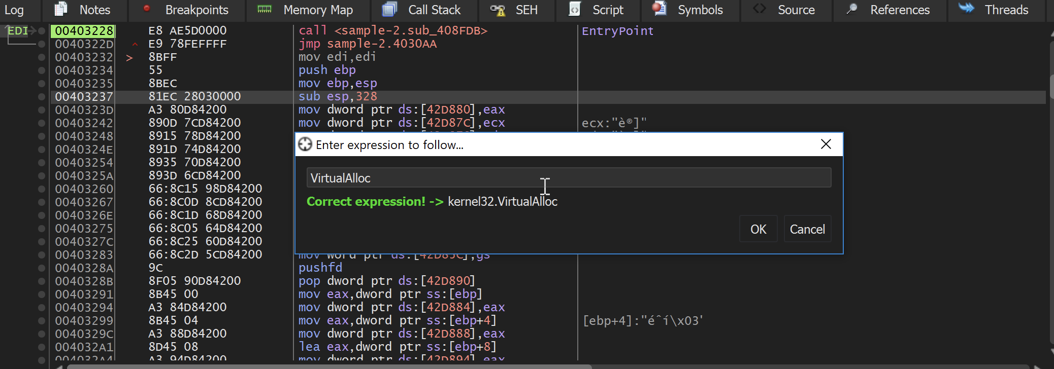Toggle breakpoint bullet at address 00403260
Image resolution: width=1054 pixels, height=369 pixels.
pos(42,189)
